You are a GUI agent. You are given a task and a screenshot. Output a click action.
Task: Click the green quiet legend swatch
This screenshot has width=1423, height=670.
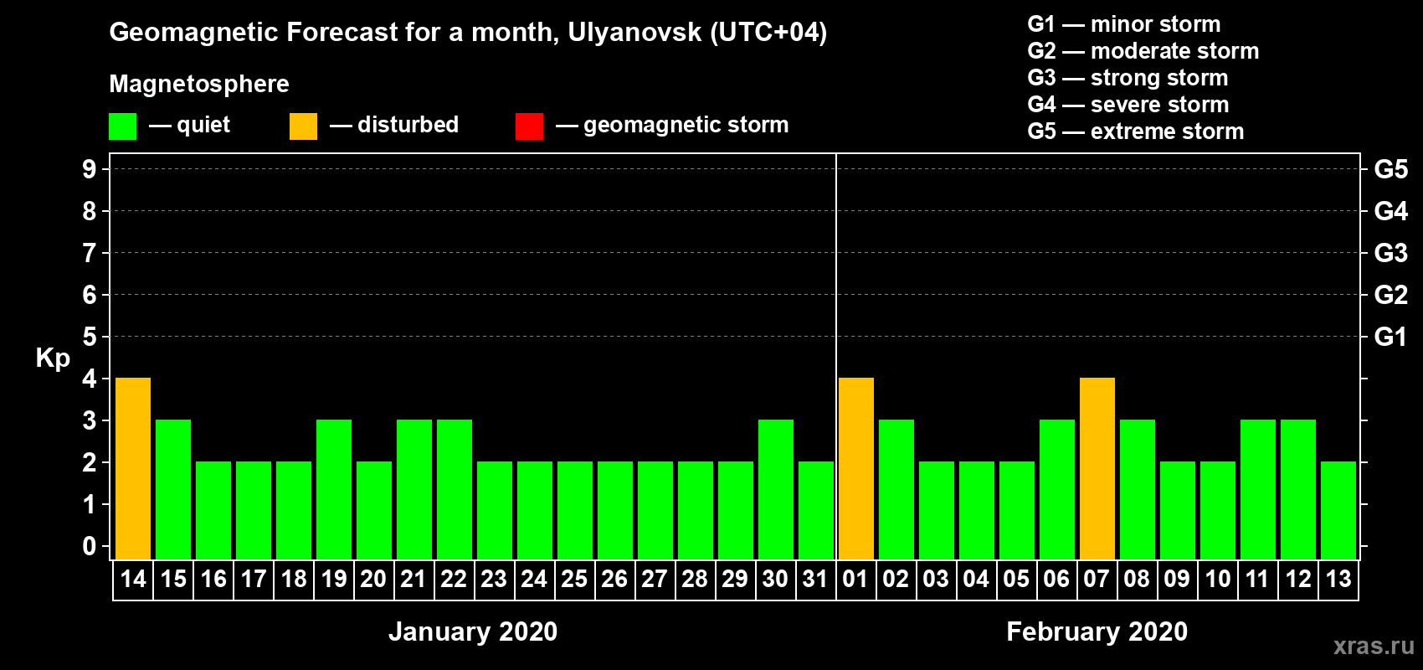[123, 126]
